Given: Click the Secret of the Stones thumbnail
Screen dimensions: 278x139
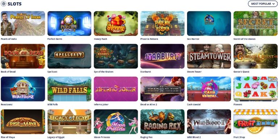Looking at the screenshot, I should (x=256, y=24).
